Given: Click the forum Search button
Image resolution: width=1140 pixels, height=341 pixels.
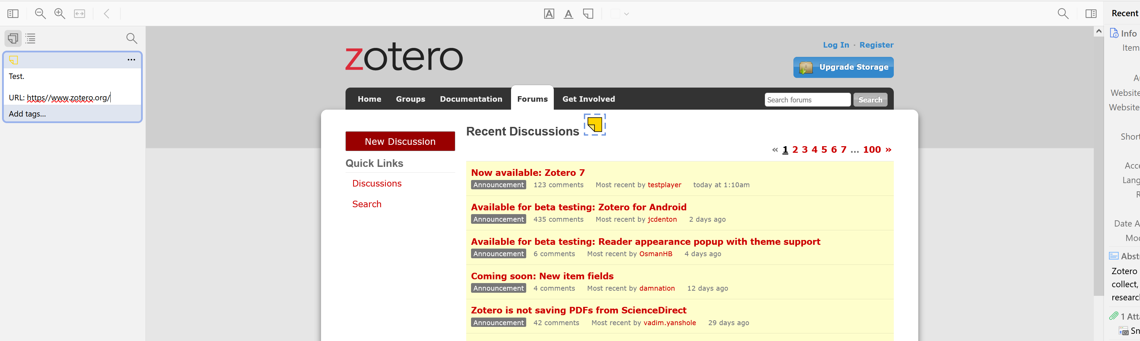Looking at the screenshot, I should pyautogui.click(x=870, y=100).
